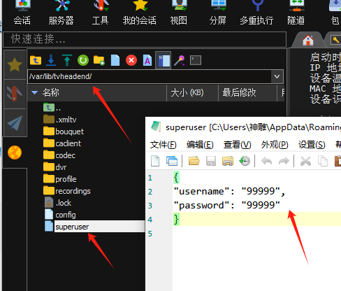Create a new folder in SFTP browser

(x=99, y=60)
